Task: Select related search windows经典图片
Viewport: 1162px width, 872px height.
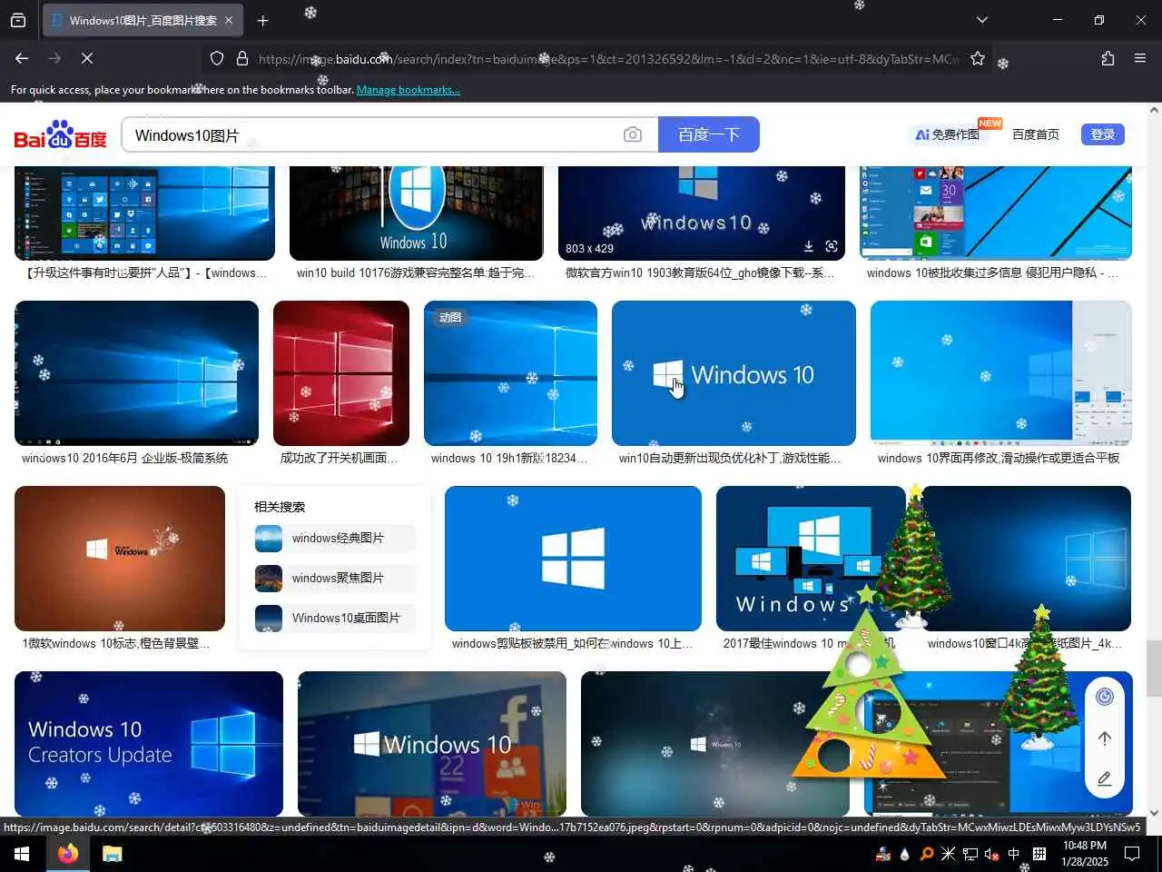Action: coord(335,538)
